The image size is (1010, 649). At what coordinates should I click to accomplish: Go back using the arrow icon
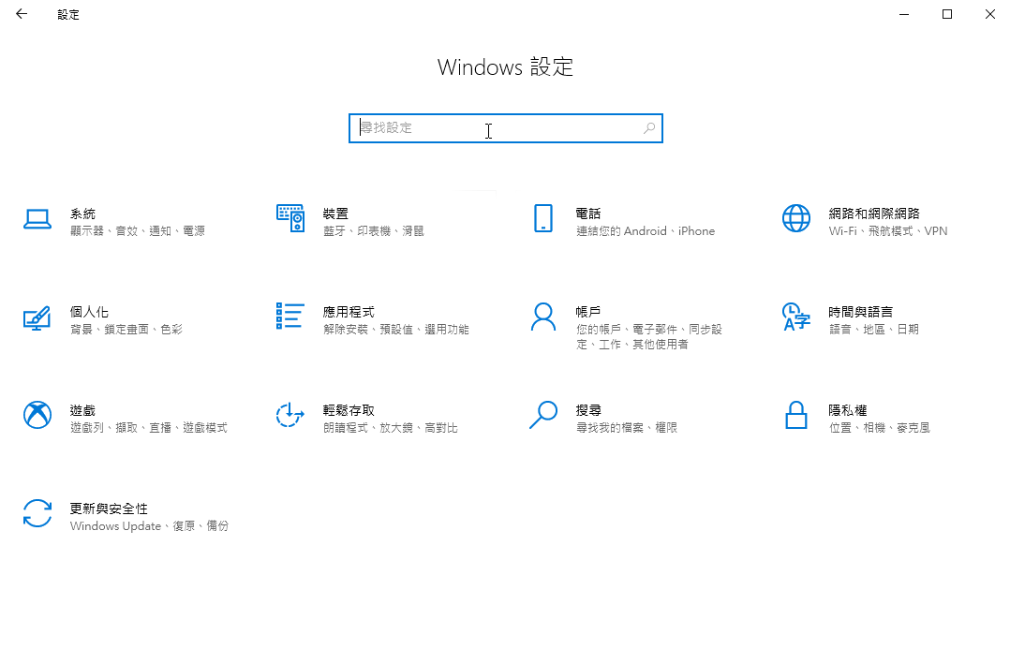tap(22, 14)
